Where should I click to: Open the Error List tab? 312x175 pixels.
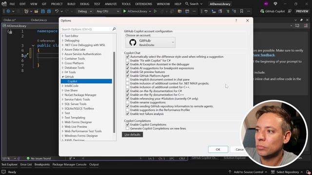tap(26, 164)
